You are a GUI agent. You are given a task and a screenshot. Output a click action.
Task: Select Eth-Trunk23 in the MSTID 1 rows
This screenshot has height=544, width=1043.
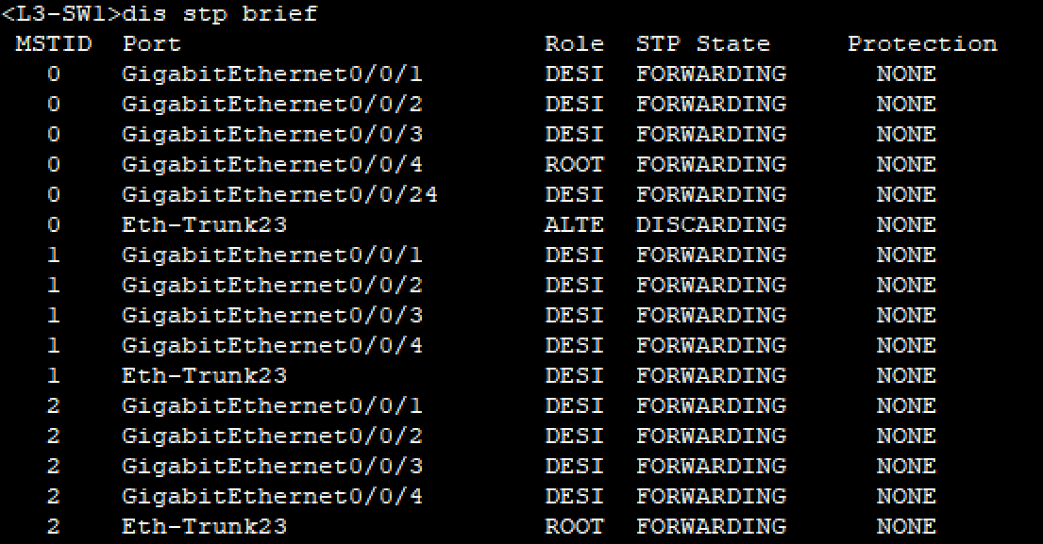[204, 376]
